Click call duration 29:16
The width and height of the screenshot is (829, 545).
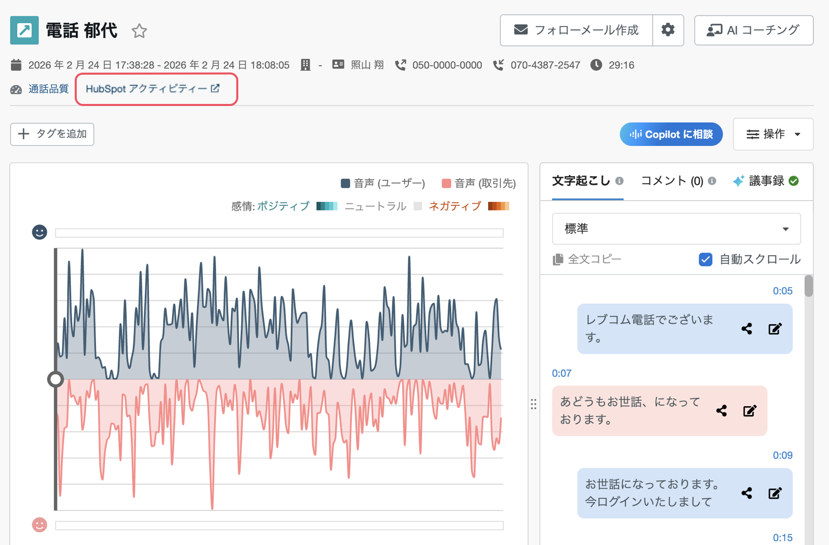pos(621,65)
